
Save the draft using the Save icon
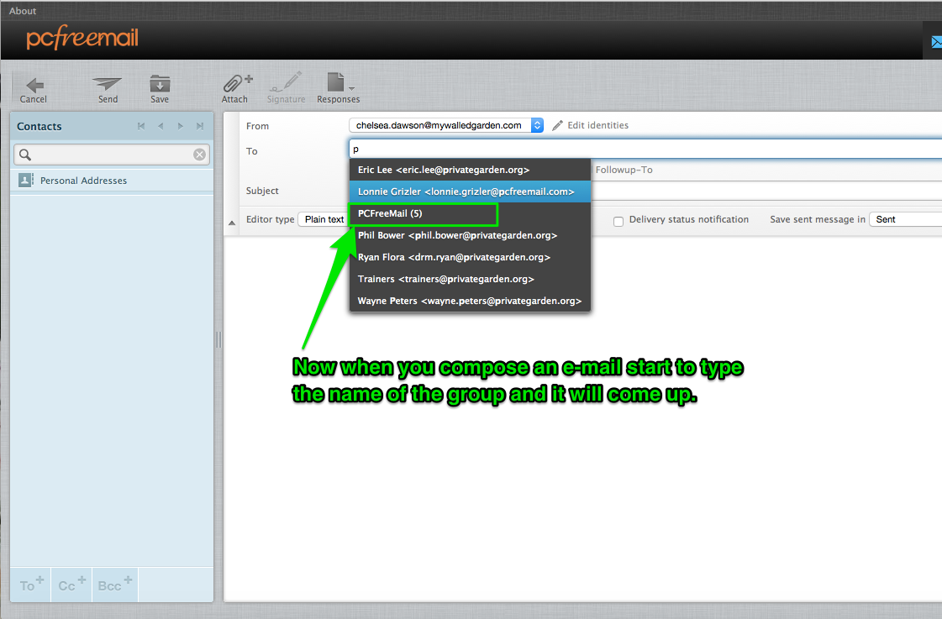160,83
